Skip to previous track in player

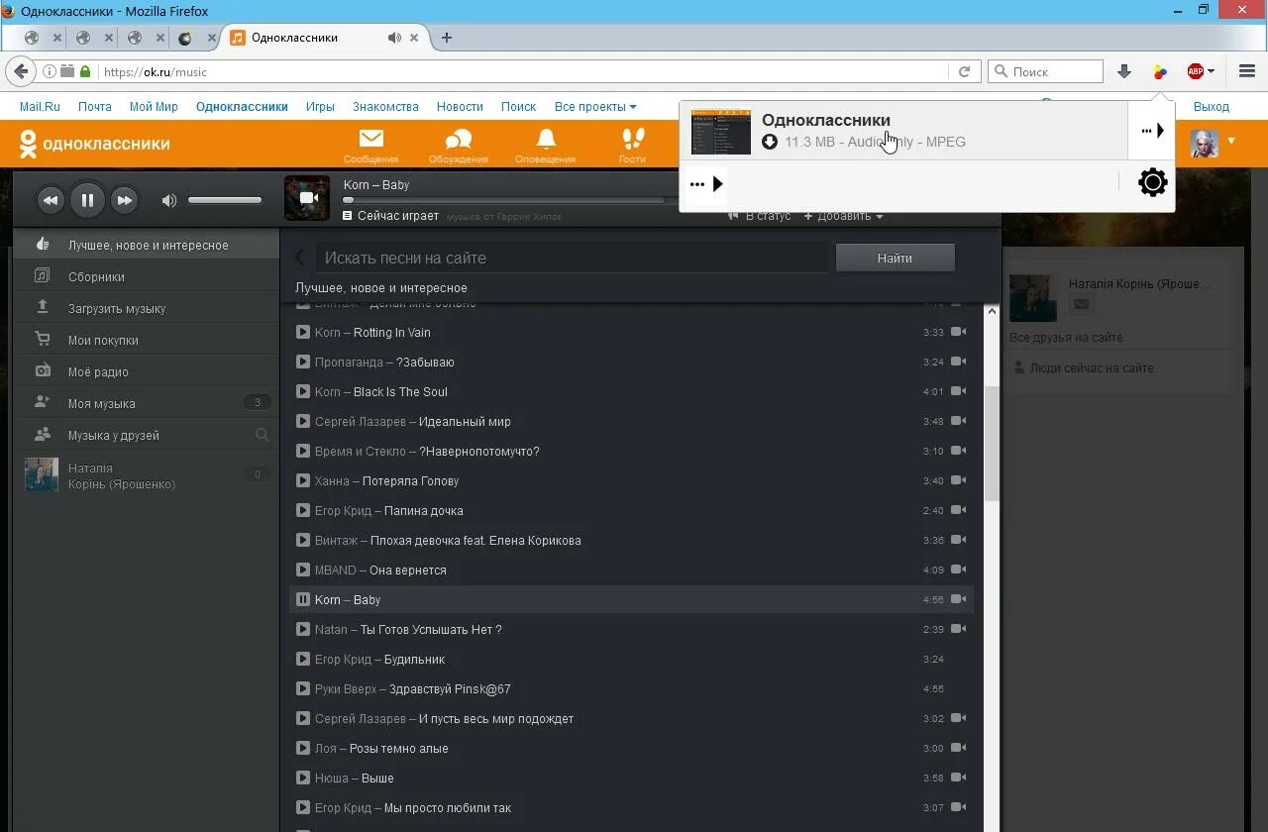[51, 200]
